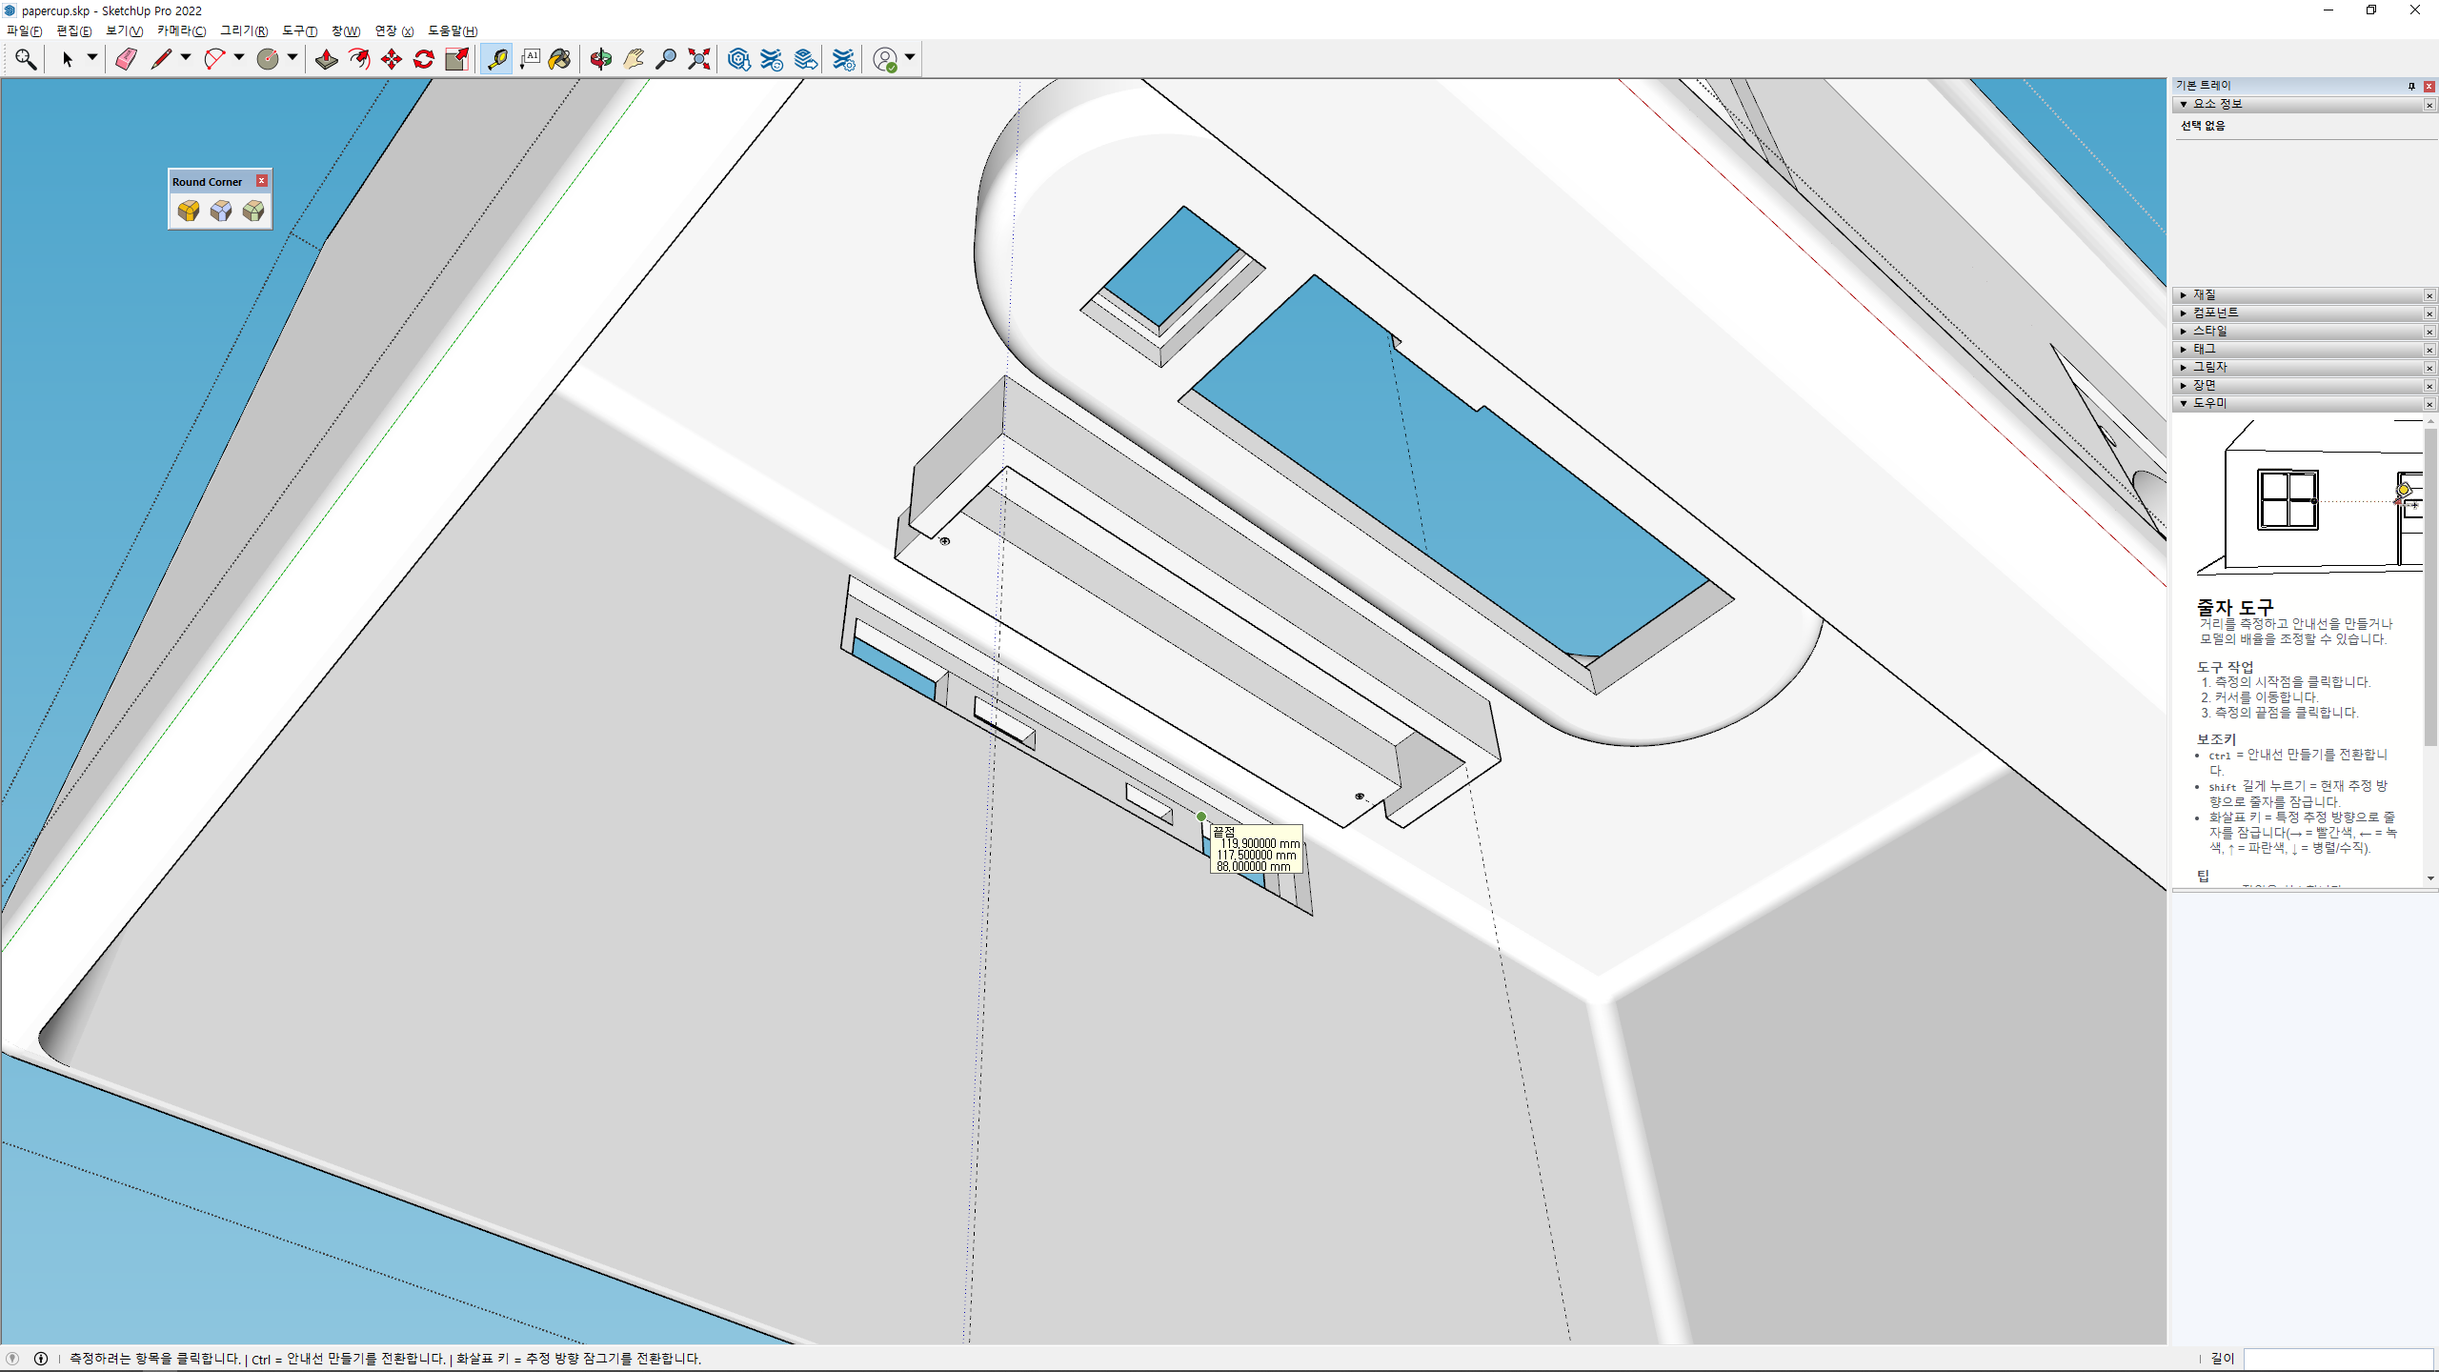Close the Round Corner floating toolbar

tap(262, 181)
